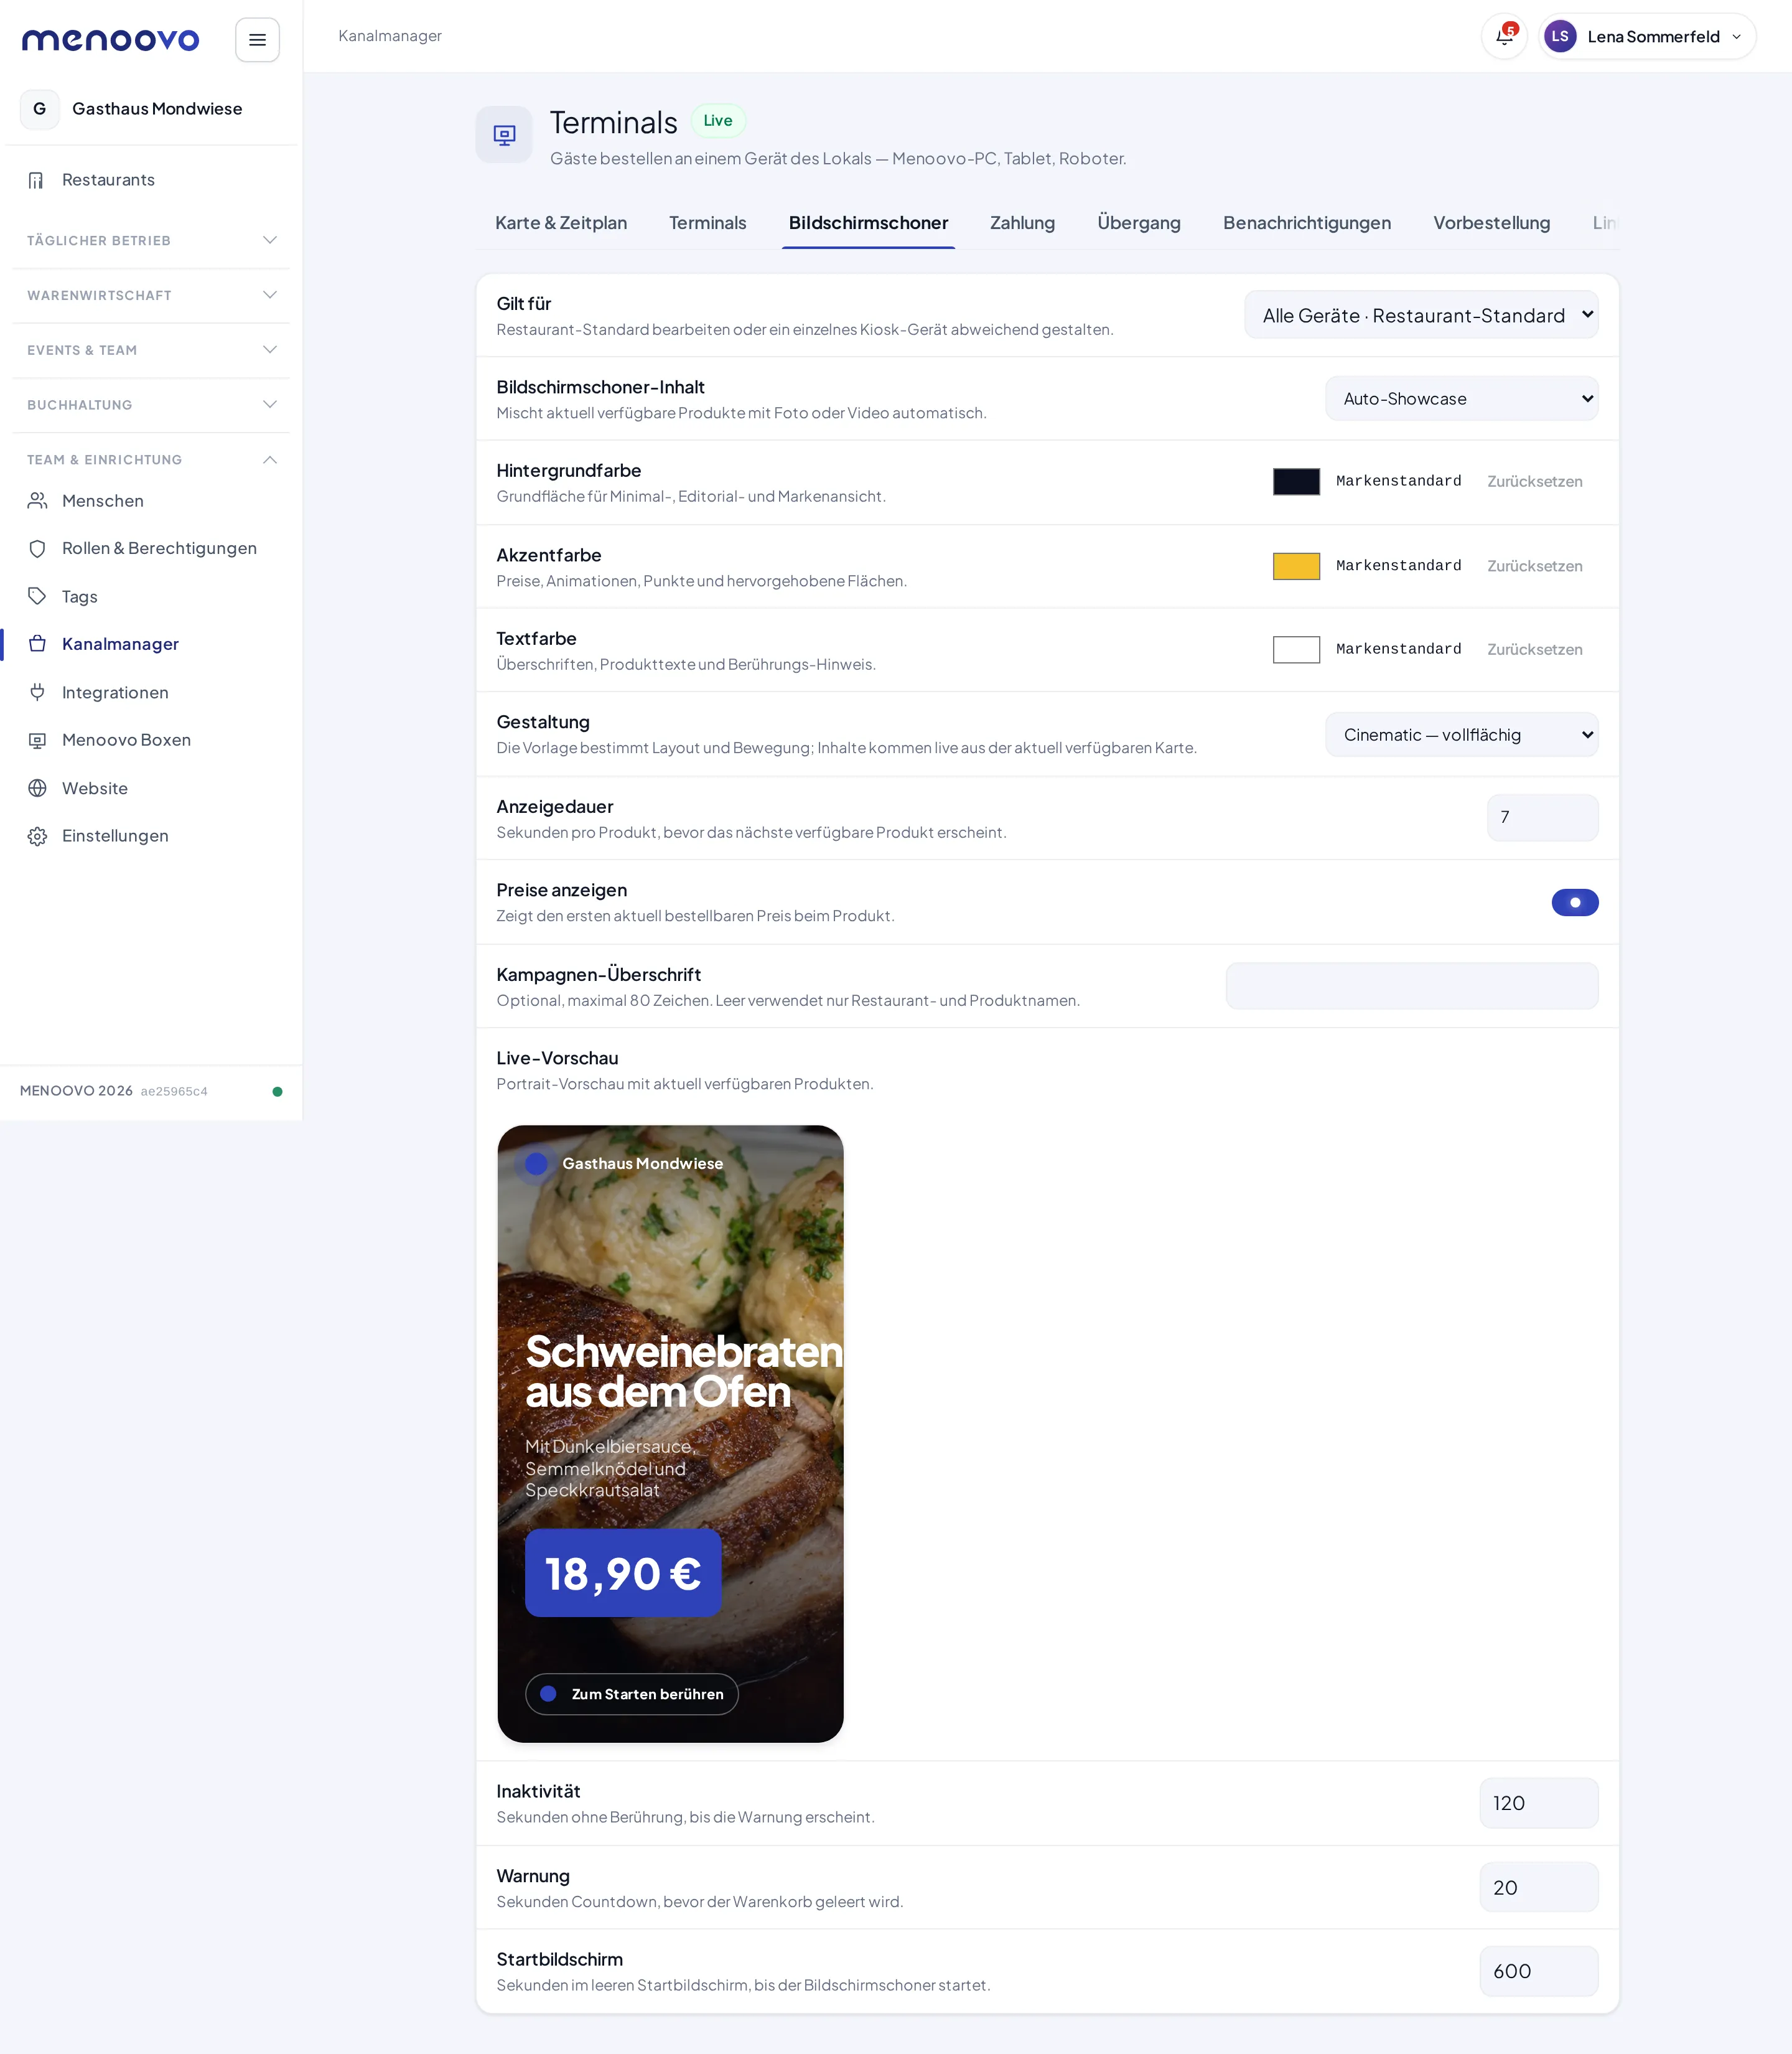Open Integrationen plug icon
Image resolution: width=1792 pixels, height=2054 pixels.
pyautogui.click(x=37, y=692)
